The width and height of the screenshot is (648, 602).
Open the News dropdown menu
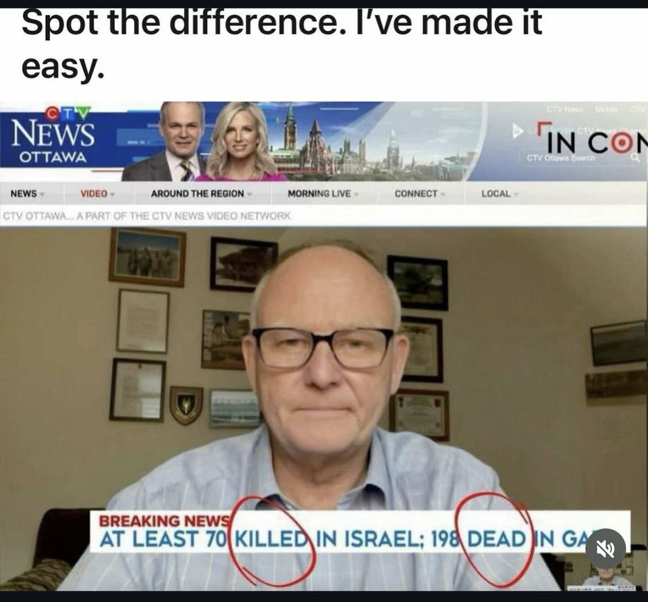tap(27, 193)
